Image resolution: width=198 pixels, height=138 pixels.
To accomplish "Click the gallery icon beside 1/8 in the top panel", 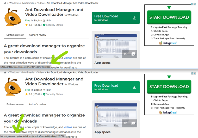I will coord(133,54).
